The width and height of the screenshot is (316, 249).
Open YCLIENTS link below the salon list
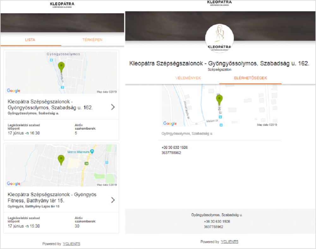pyautogui.click(x=71, y=244)
